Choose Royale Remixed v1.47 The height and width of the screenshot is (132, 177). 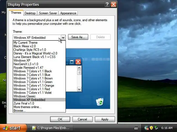pos(39,68)
